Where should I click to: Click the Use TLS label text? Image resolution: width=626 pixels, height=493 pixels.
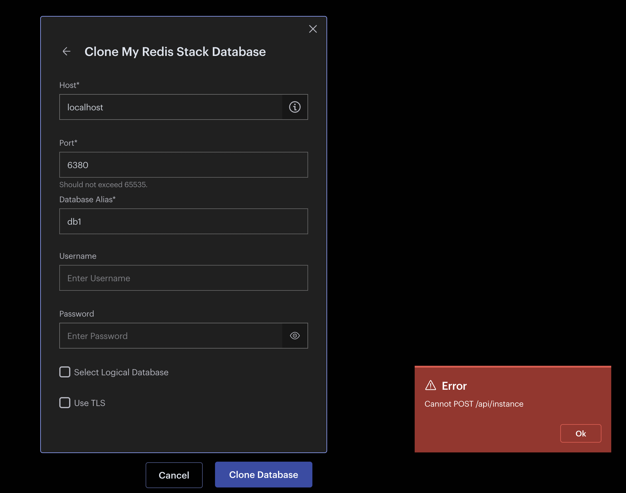coord(90,403)
